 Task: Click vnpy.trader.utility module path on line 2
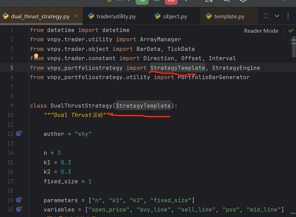(80, 40)
